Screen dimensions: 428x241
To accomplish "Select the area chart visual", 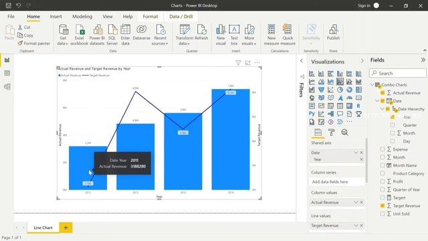I will coord(321,82).
